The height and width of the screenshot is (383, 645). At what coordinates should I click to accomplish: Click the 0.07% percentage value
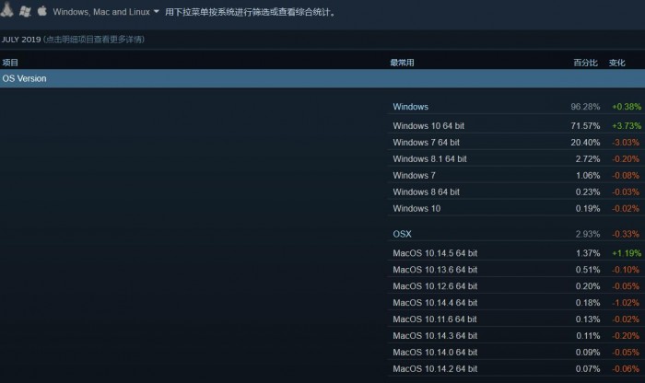click(x=588, y=368)
